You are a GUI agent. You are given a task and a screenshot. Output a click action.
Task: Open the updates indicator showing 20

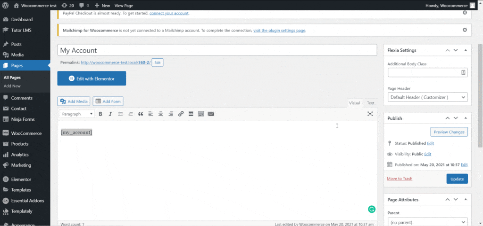[67, 6]
